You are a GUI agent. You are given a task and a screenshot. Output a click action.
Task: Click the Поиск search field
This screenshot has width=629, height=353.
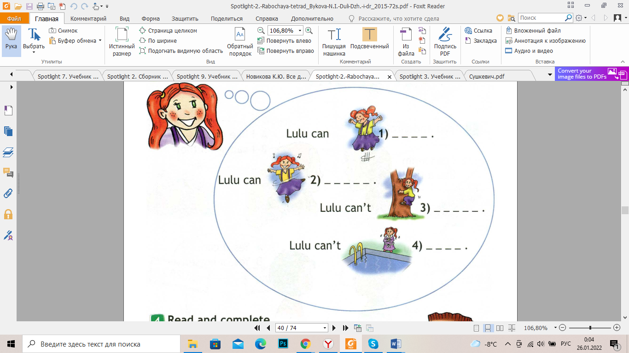click(x=541, y=18)
